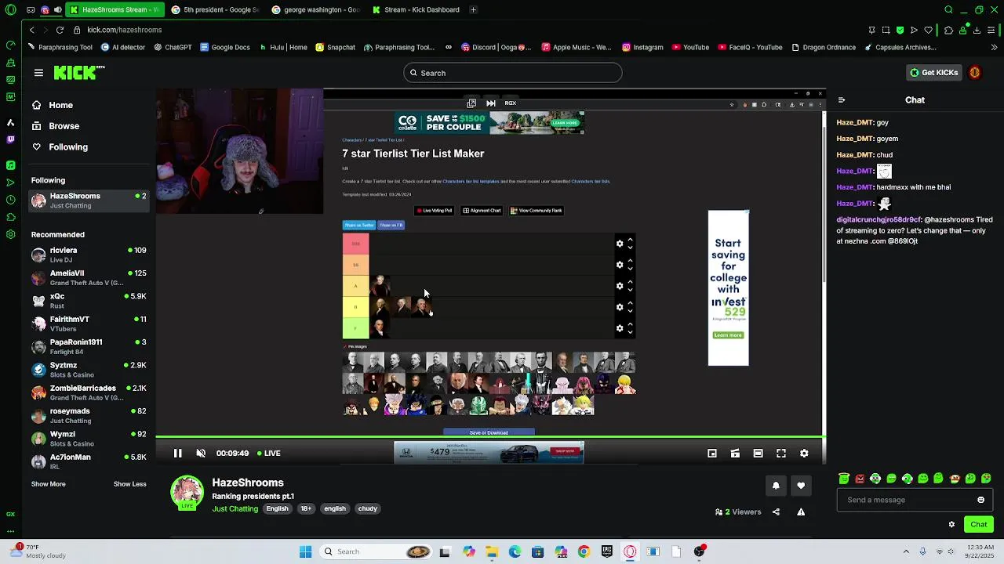
Task: Switch to Stream - Kick Dashboard tab
Action: (x=416, y=9)
